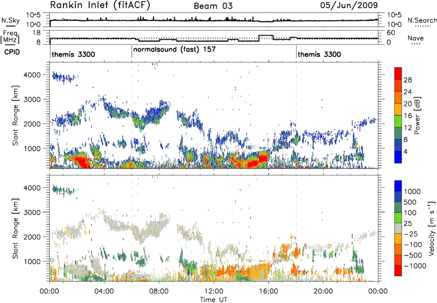Click the "2000" tick of the power panel

point(32,124)
